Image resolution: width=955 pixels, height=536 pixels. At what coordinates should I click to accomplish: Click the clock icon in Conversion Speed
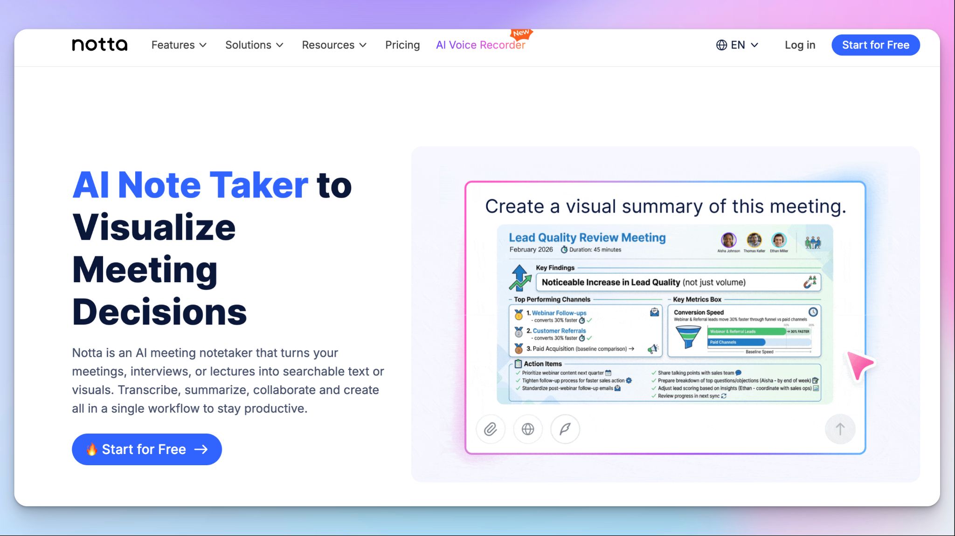coord(813,312)
